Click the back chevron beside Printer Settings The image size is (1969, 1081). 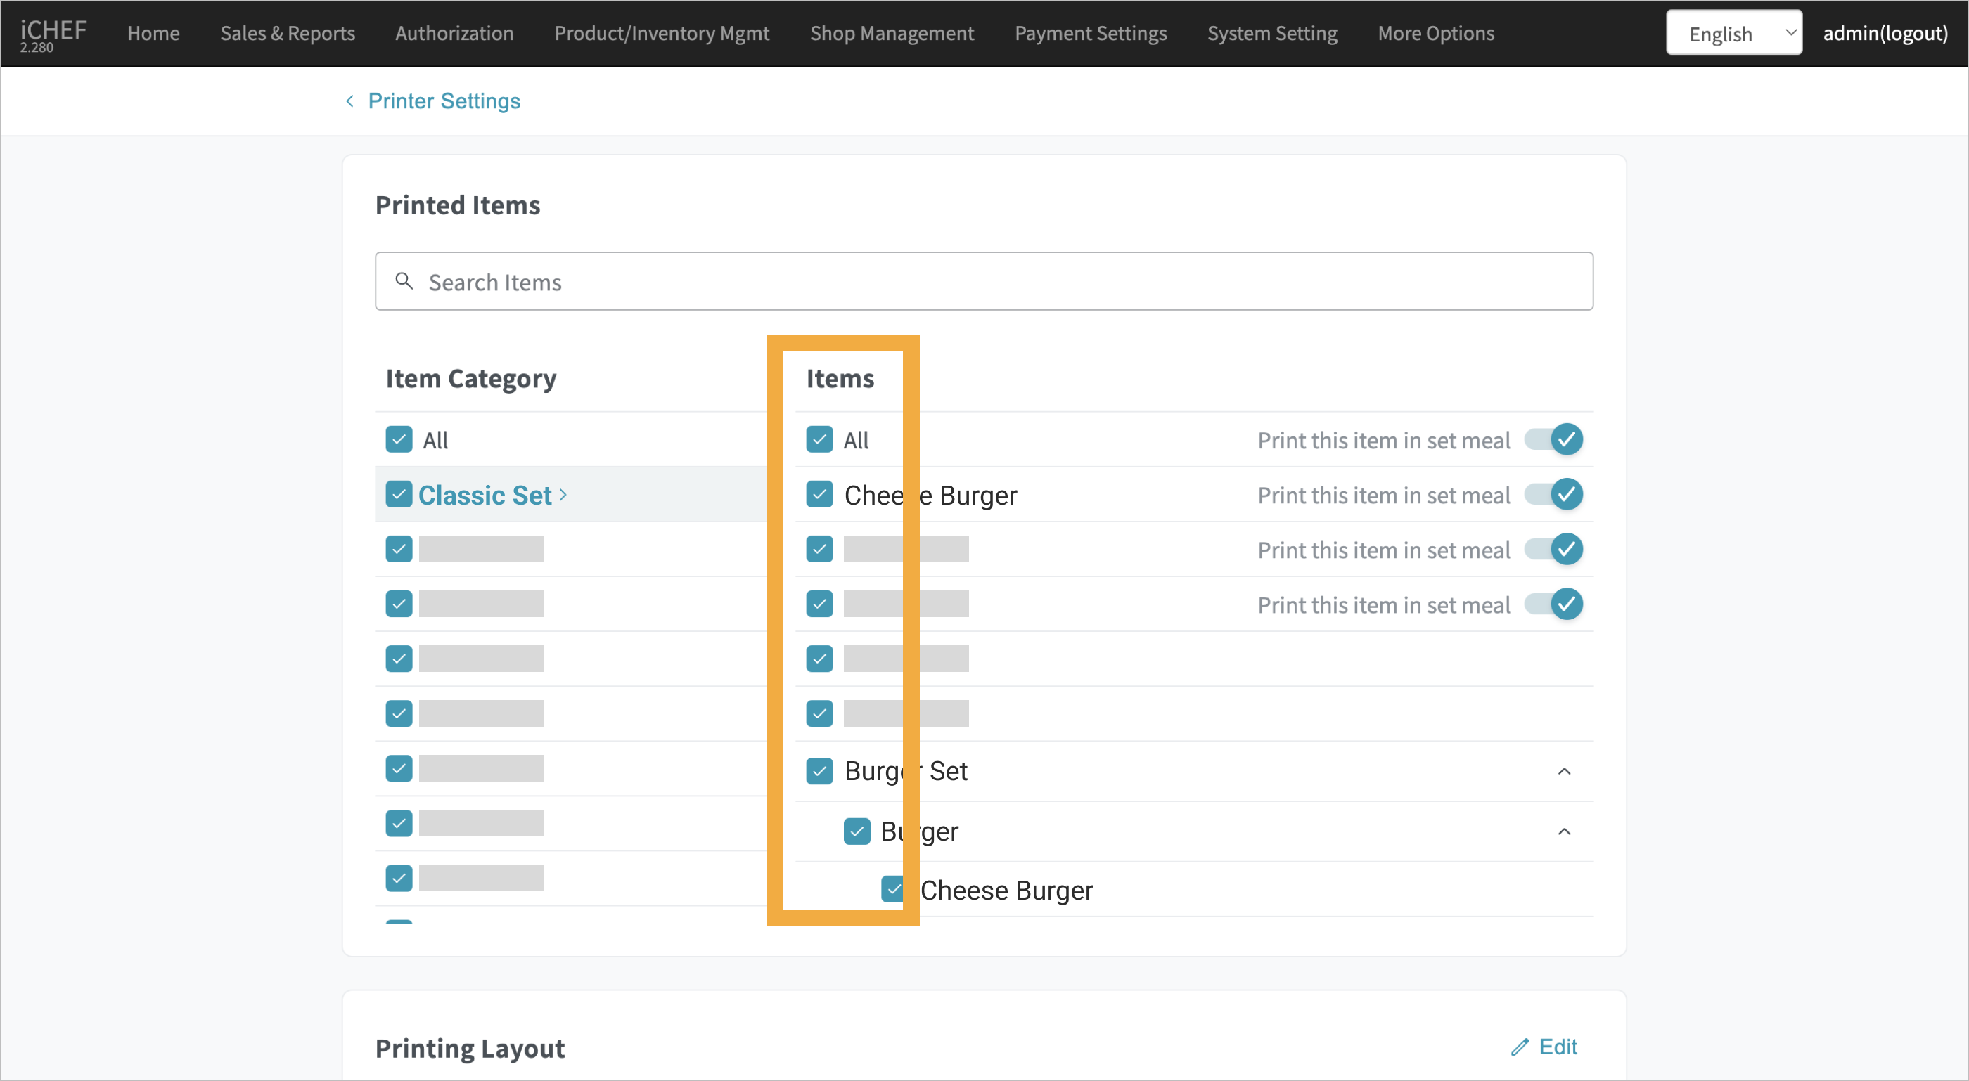(349, 101)
